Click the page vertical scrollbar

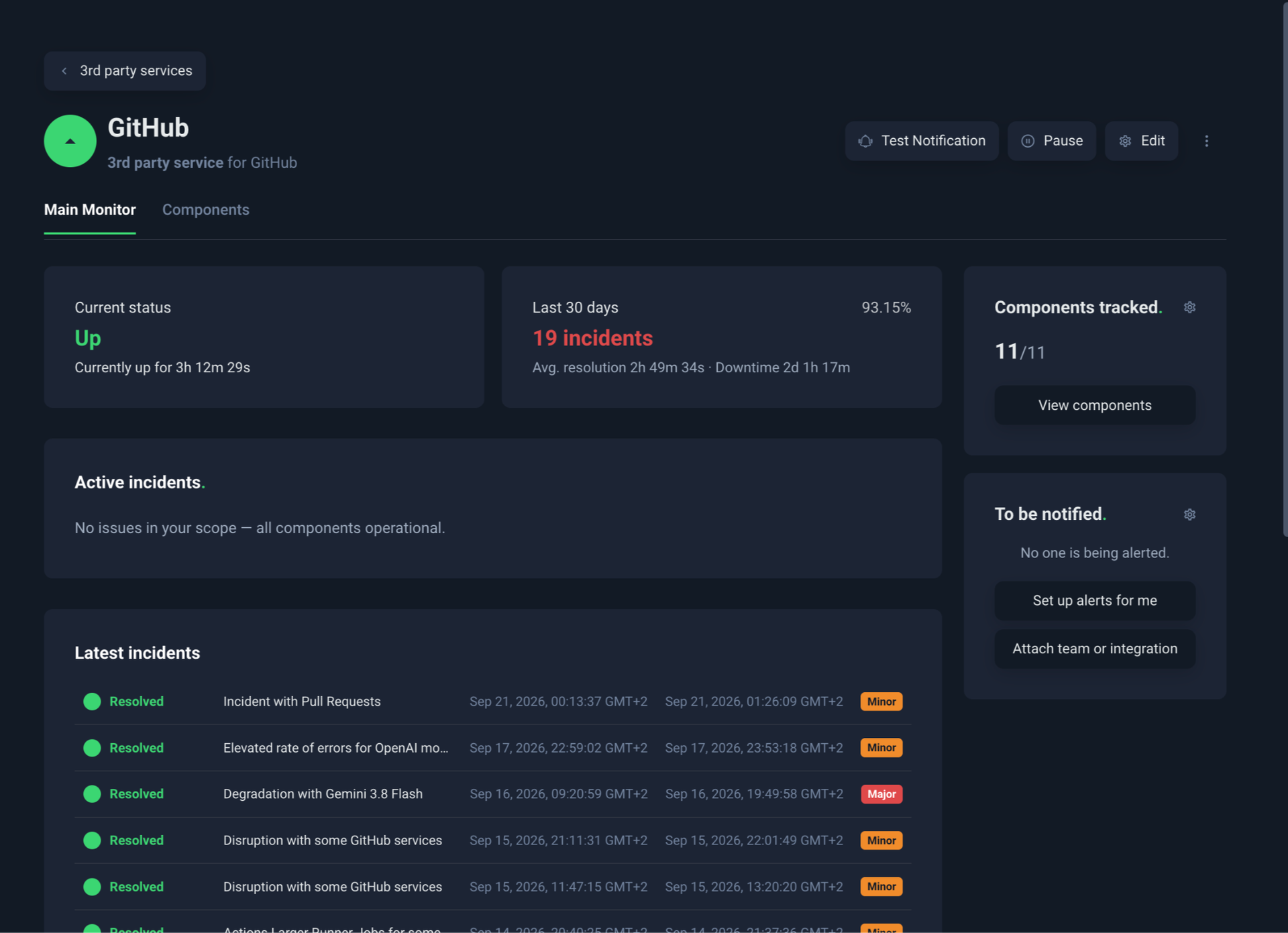1285,268
